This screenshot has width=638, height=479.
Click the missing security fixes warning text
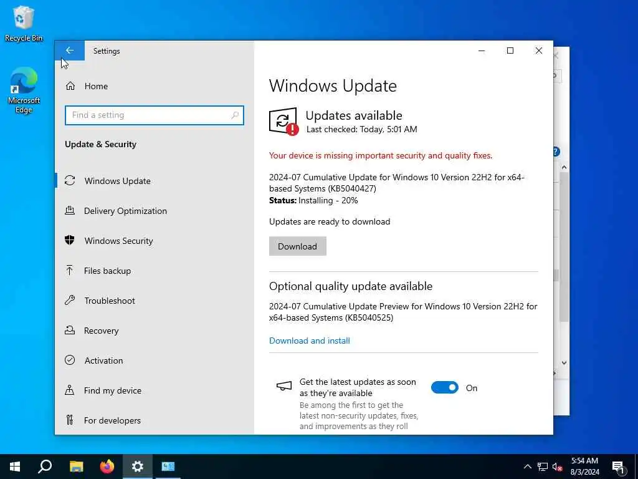pos(381,155)
